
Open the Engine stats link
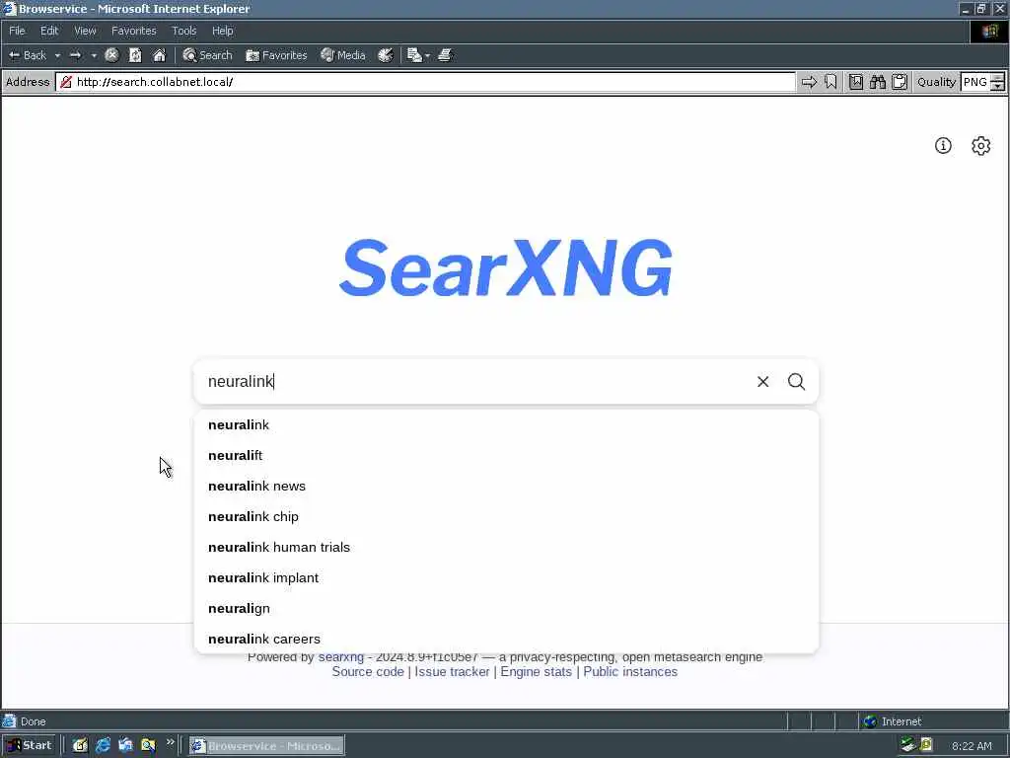[536, 671]
